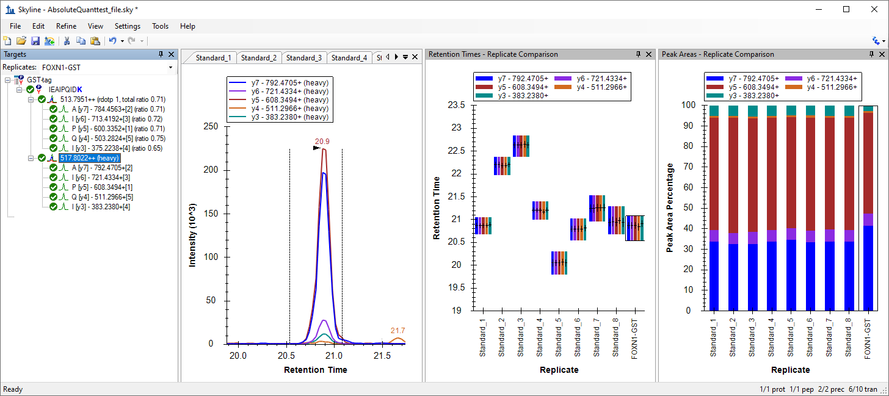Click the 517.8022++ heavy precursor peak icon
Screen dimensions: 889x396
click(53, 158)
